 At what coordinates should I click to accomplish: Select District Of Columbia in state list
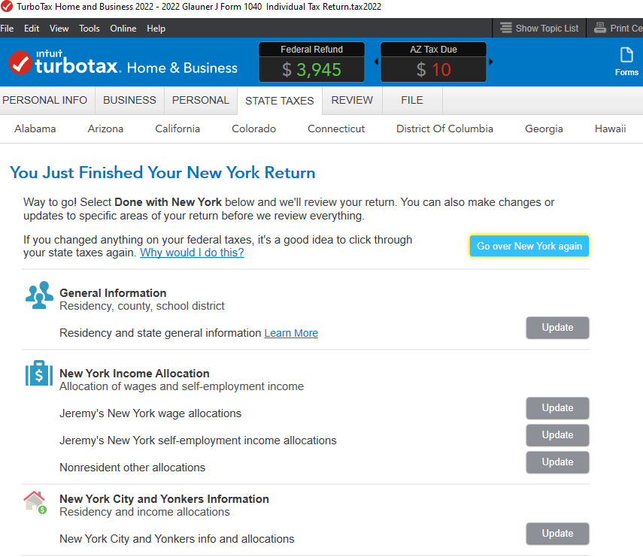click(444, 129)
